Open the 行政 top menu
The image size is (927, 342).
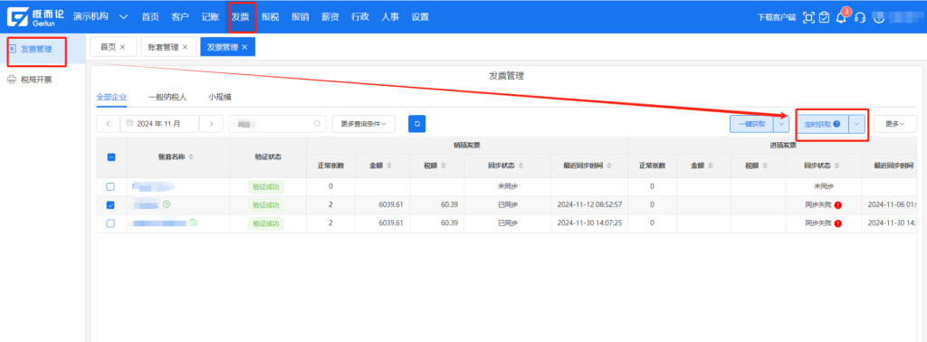[360, 16]
